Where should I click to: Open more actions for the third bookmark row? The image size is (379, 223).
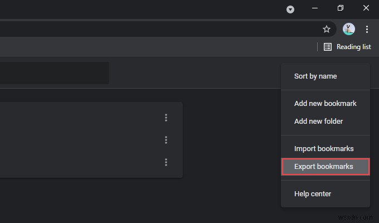[166, 162]
